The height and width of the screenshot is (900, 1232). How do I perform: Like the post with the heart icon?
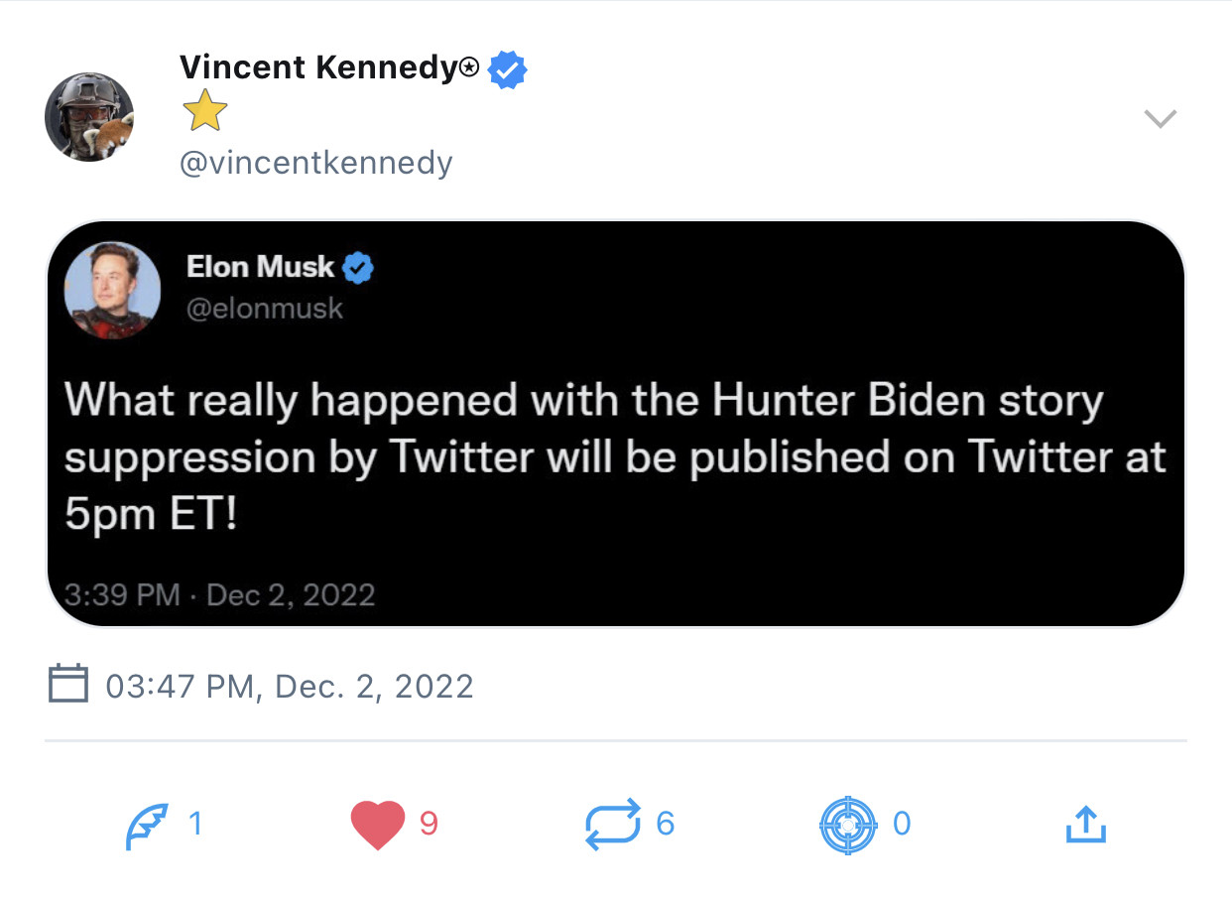click(x=378, y=825)
